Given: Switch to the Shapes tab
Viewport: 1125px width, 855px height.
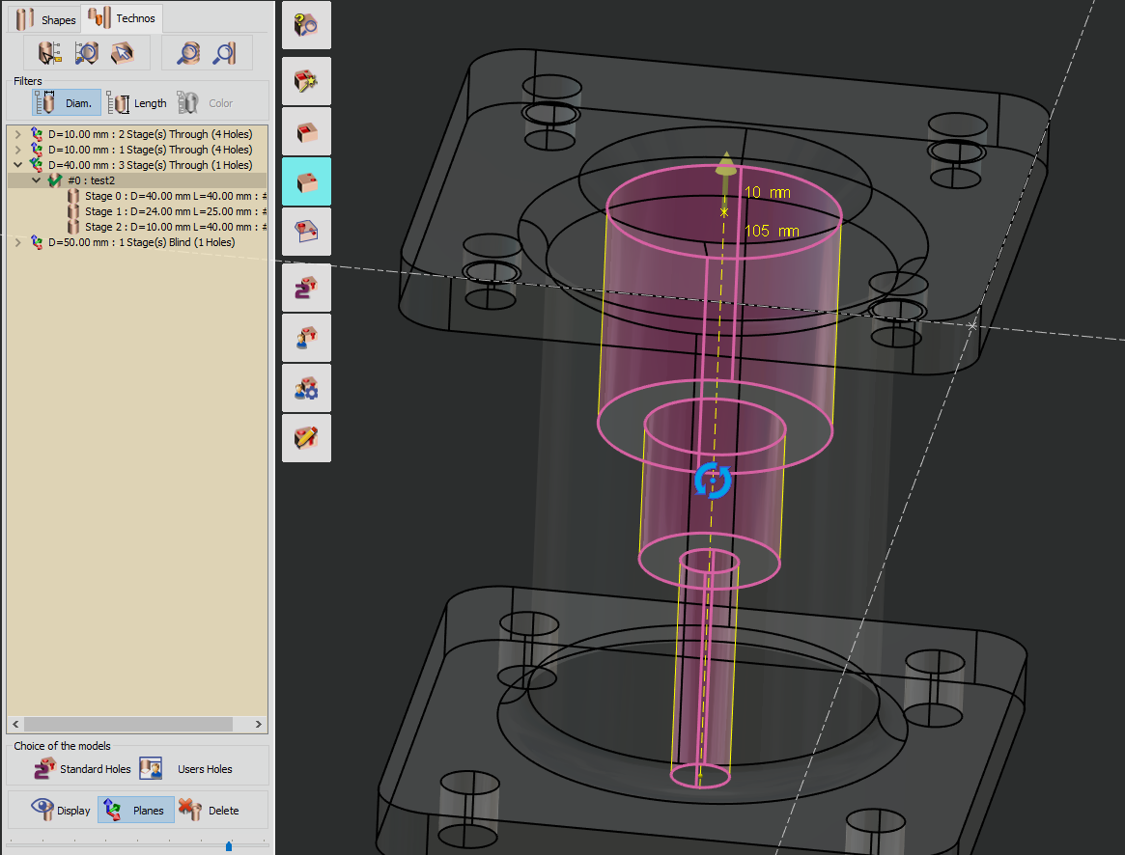Looking at the screenshot, I should tap(46, 19).
